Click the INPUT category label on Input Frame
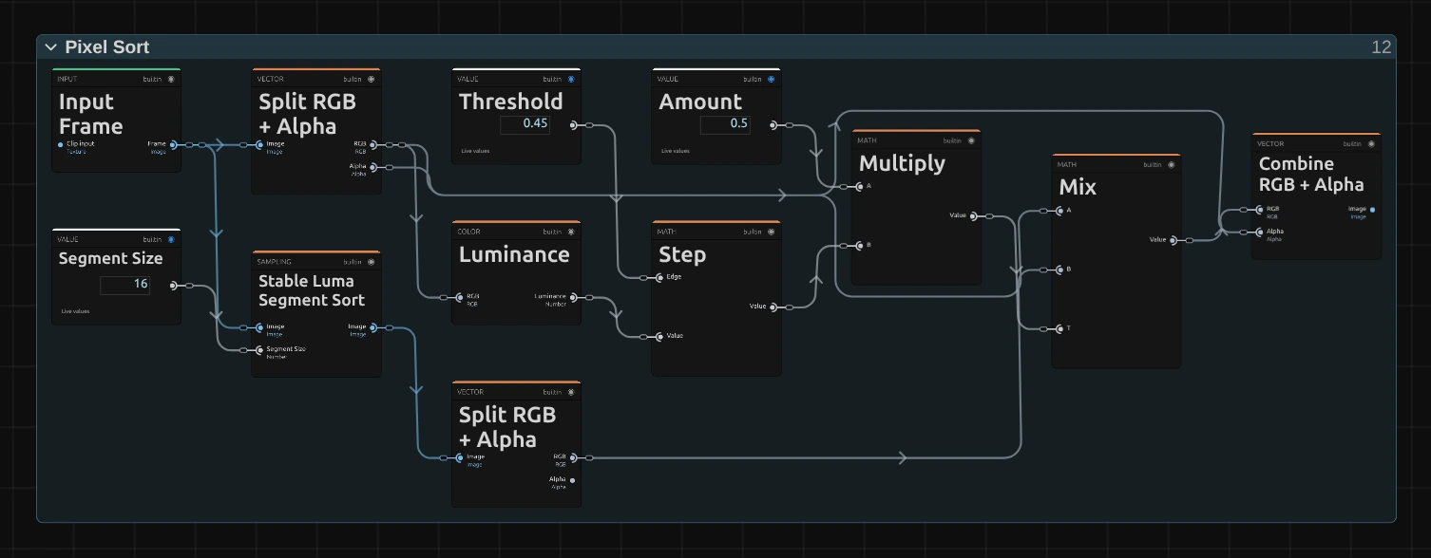The width and height of the screenshot is (1431, 558). point(67,80)
